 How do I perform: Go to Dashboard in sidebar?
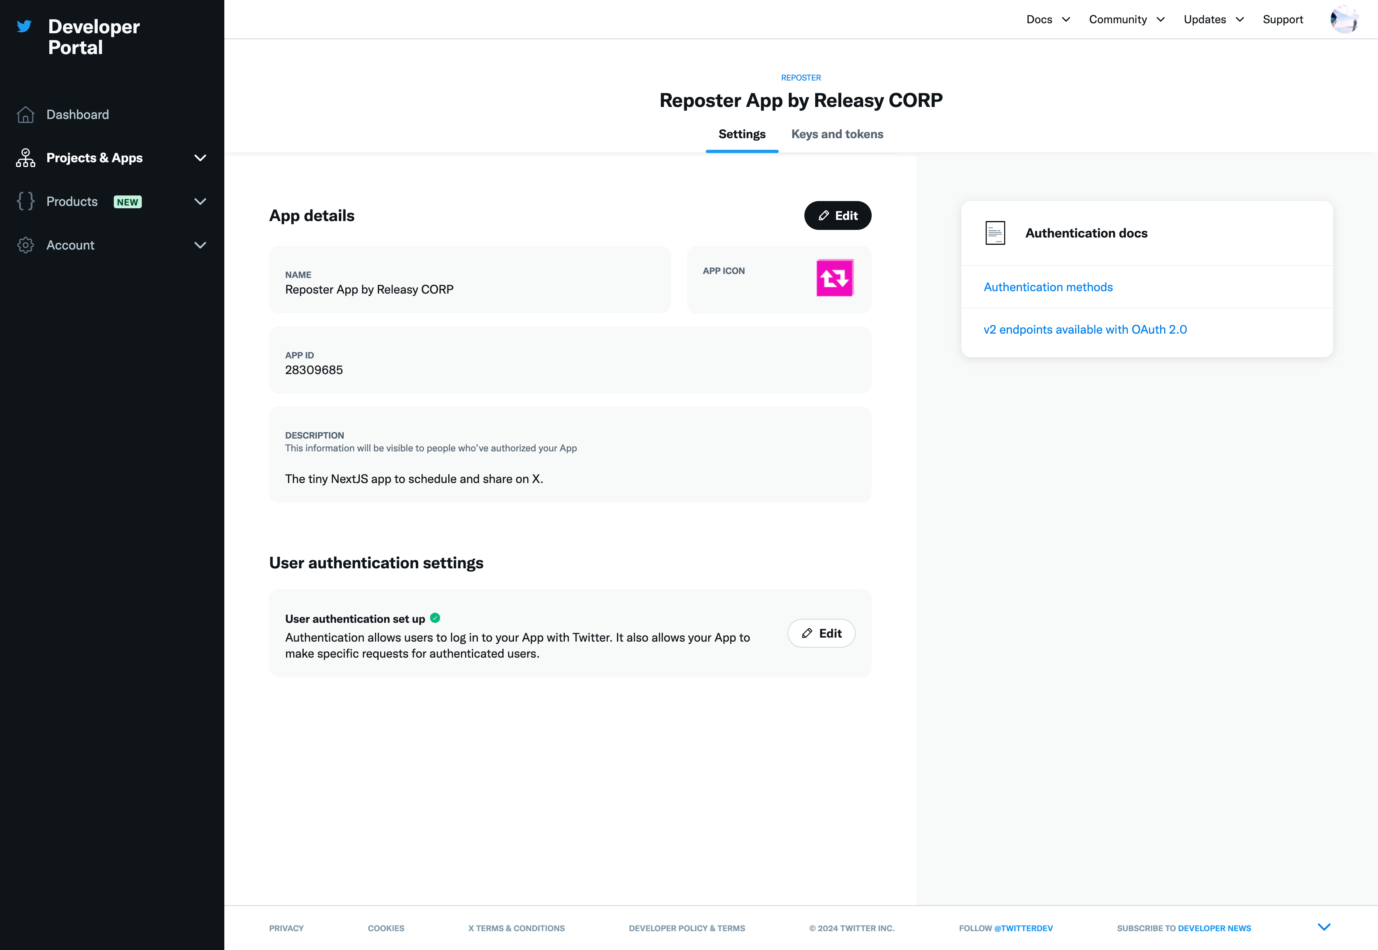(x=78, y=114)
